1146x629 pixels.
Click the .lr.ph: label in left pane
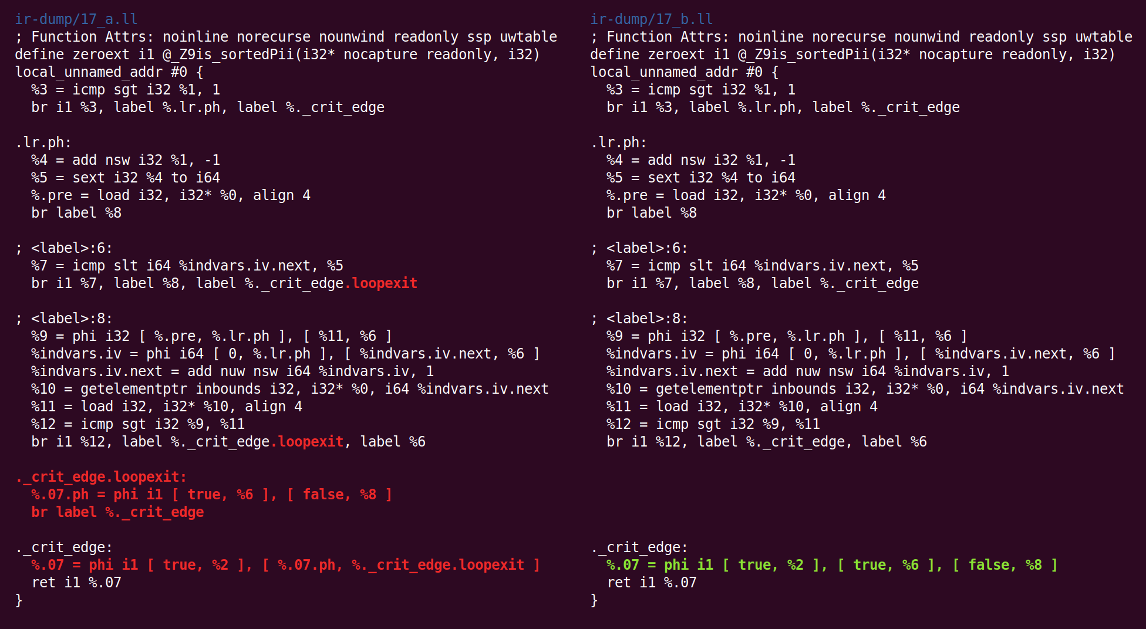coord(43,143)
